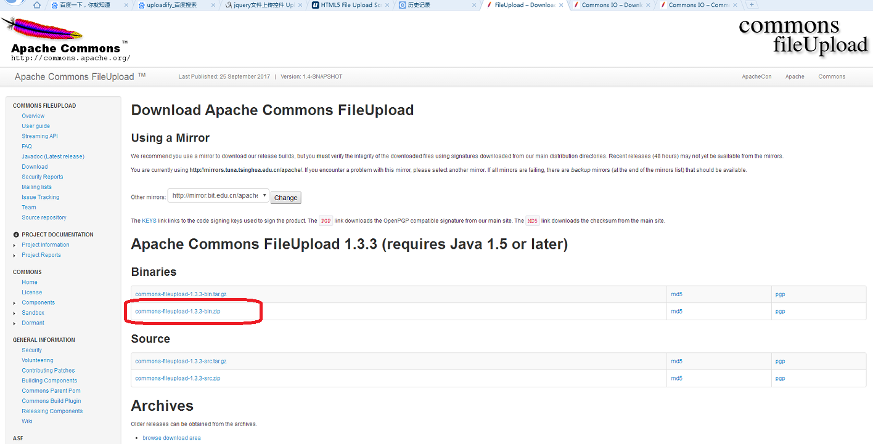Click the browser home icon

pyautogui.click(x=37, y=5)
